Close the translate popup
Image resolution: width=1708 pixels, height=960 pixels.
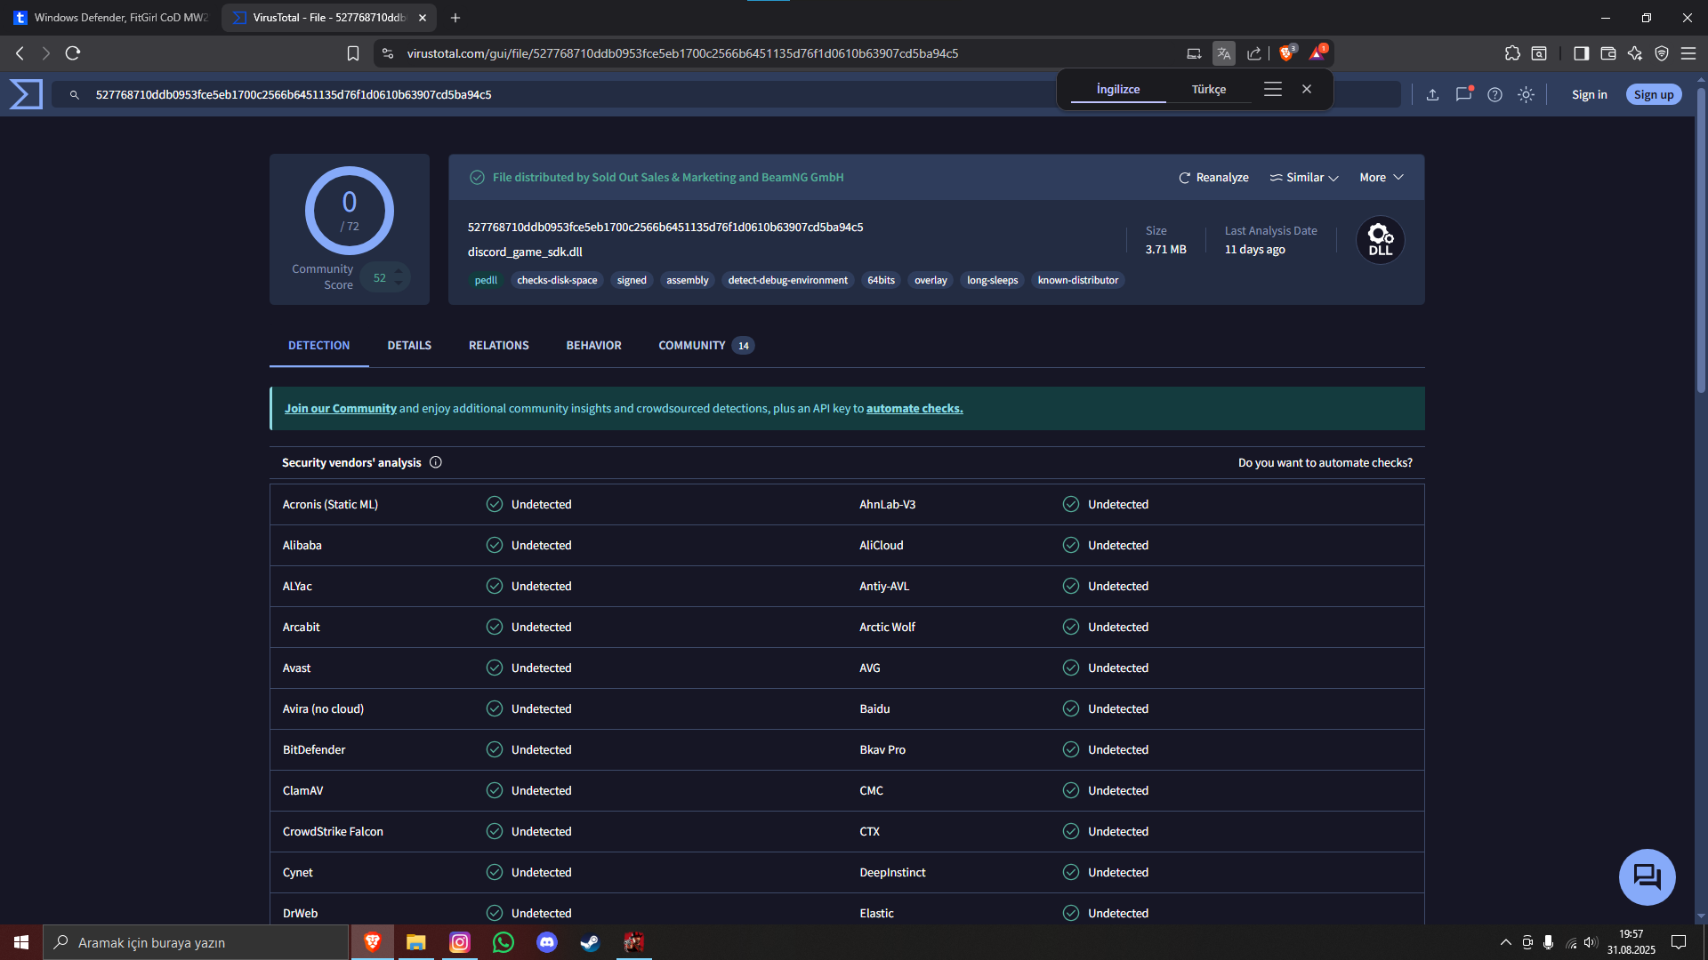click(x=1307, y=89)
